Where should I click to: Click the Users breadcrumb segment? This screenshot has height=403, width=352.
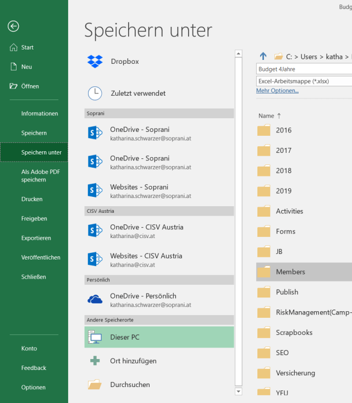click(x=309, y=57)
